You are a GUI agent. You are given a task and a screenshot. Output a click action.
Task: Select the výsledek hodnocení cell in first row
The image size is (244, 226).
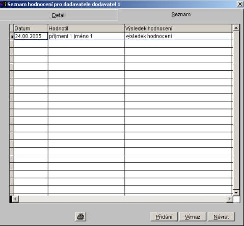178,36
